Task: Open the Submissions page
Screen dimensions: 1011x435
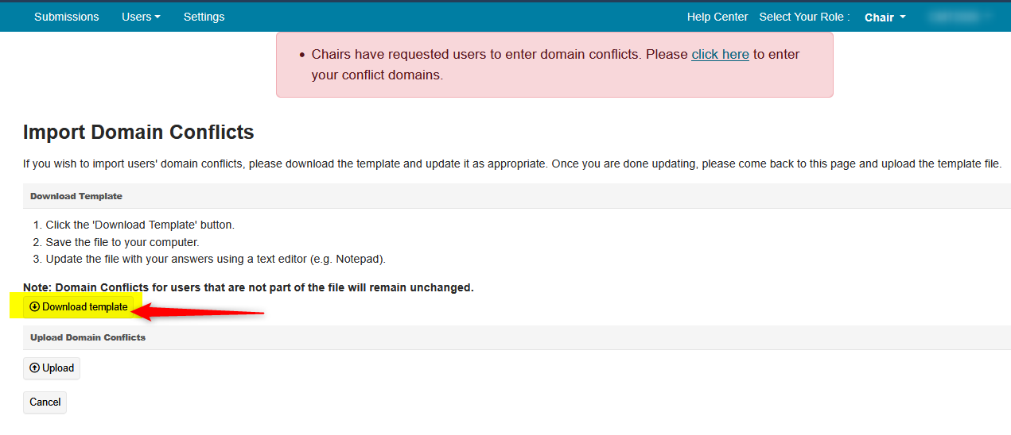Action: (67, 17)
